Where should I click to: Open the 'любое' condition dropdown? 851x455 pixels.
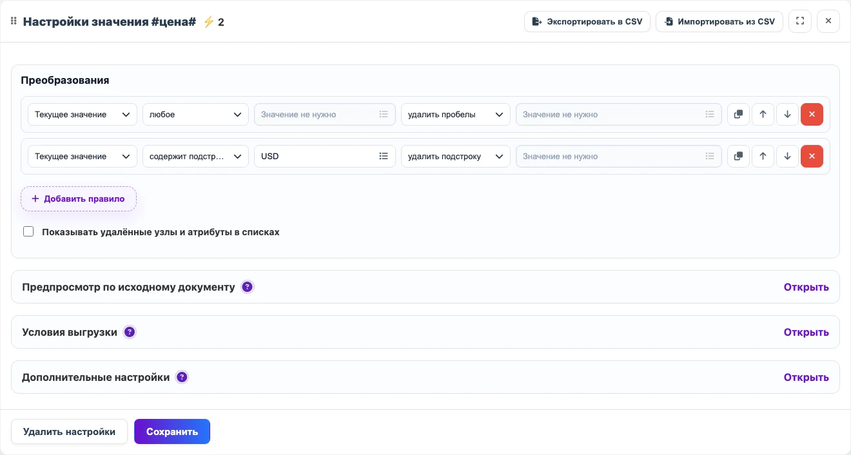[x=195, y=114]
